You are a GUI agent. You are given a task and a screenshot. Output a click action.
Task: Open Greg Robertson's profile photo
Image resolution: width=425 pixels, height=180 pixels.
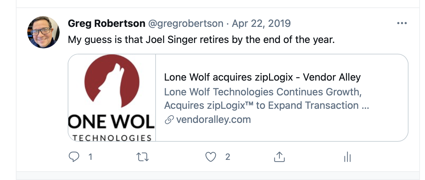pos(43,32)
